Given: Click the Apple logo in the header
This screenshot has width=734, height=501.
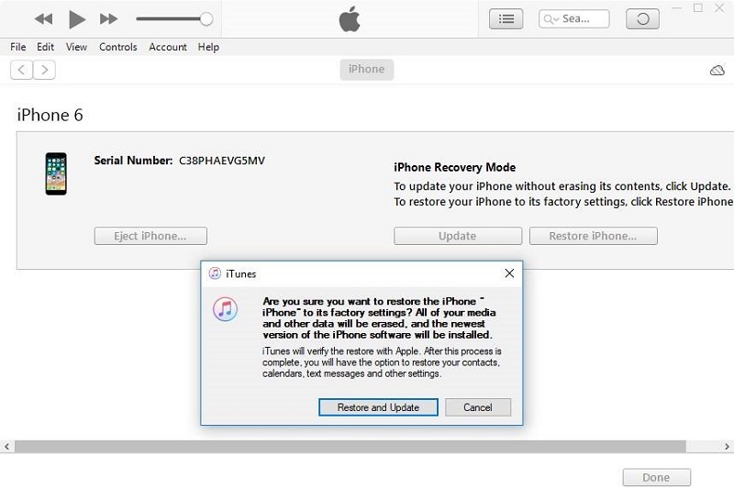Looking at the screenshot, I should [x=350, y=19].
